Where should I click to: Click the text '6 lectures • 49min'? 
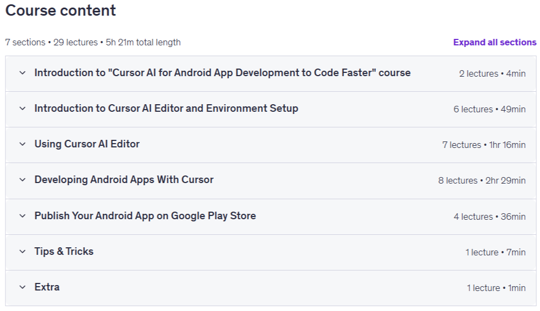click(489, 109)
